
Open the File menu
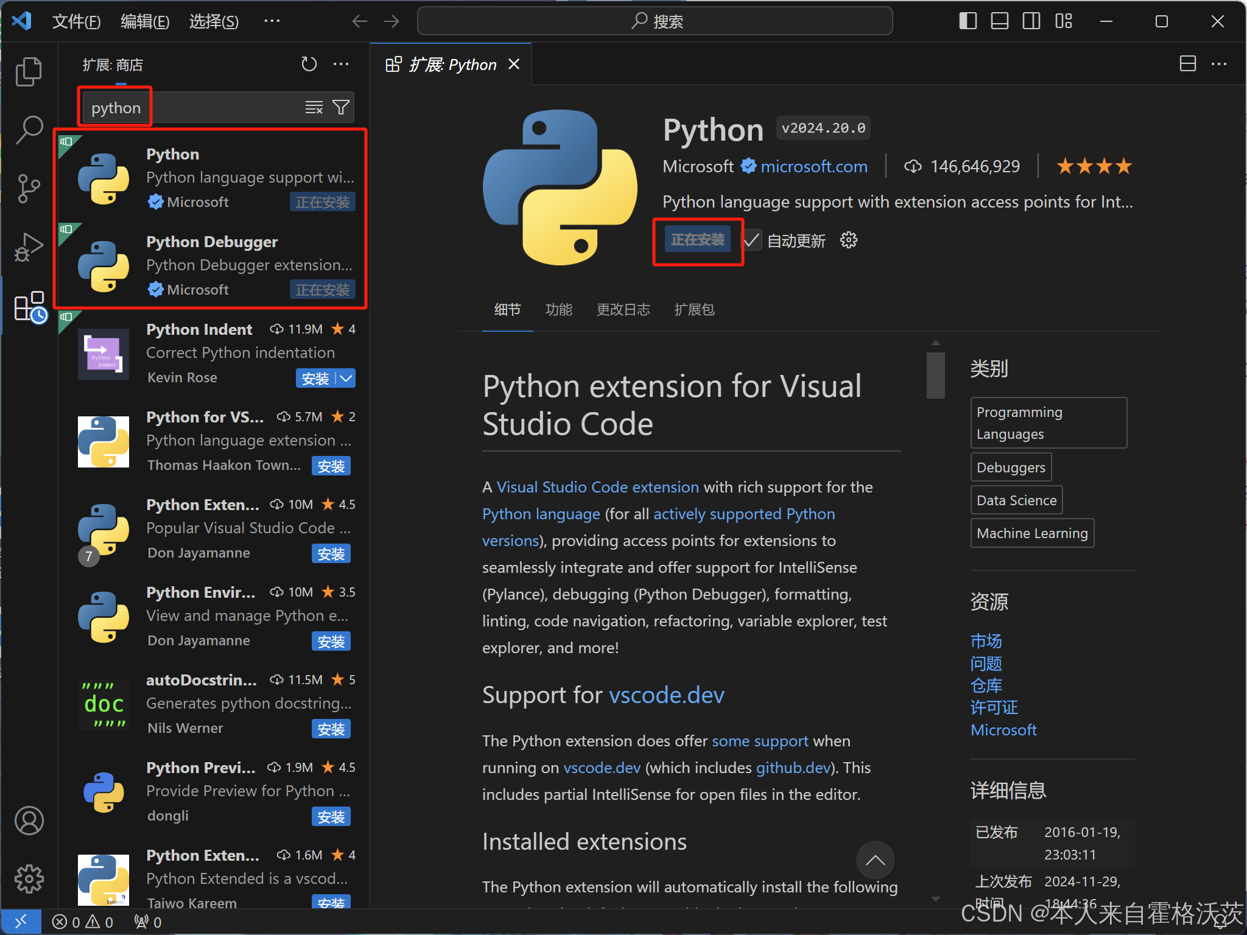pos(76,21)
